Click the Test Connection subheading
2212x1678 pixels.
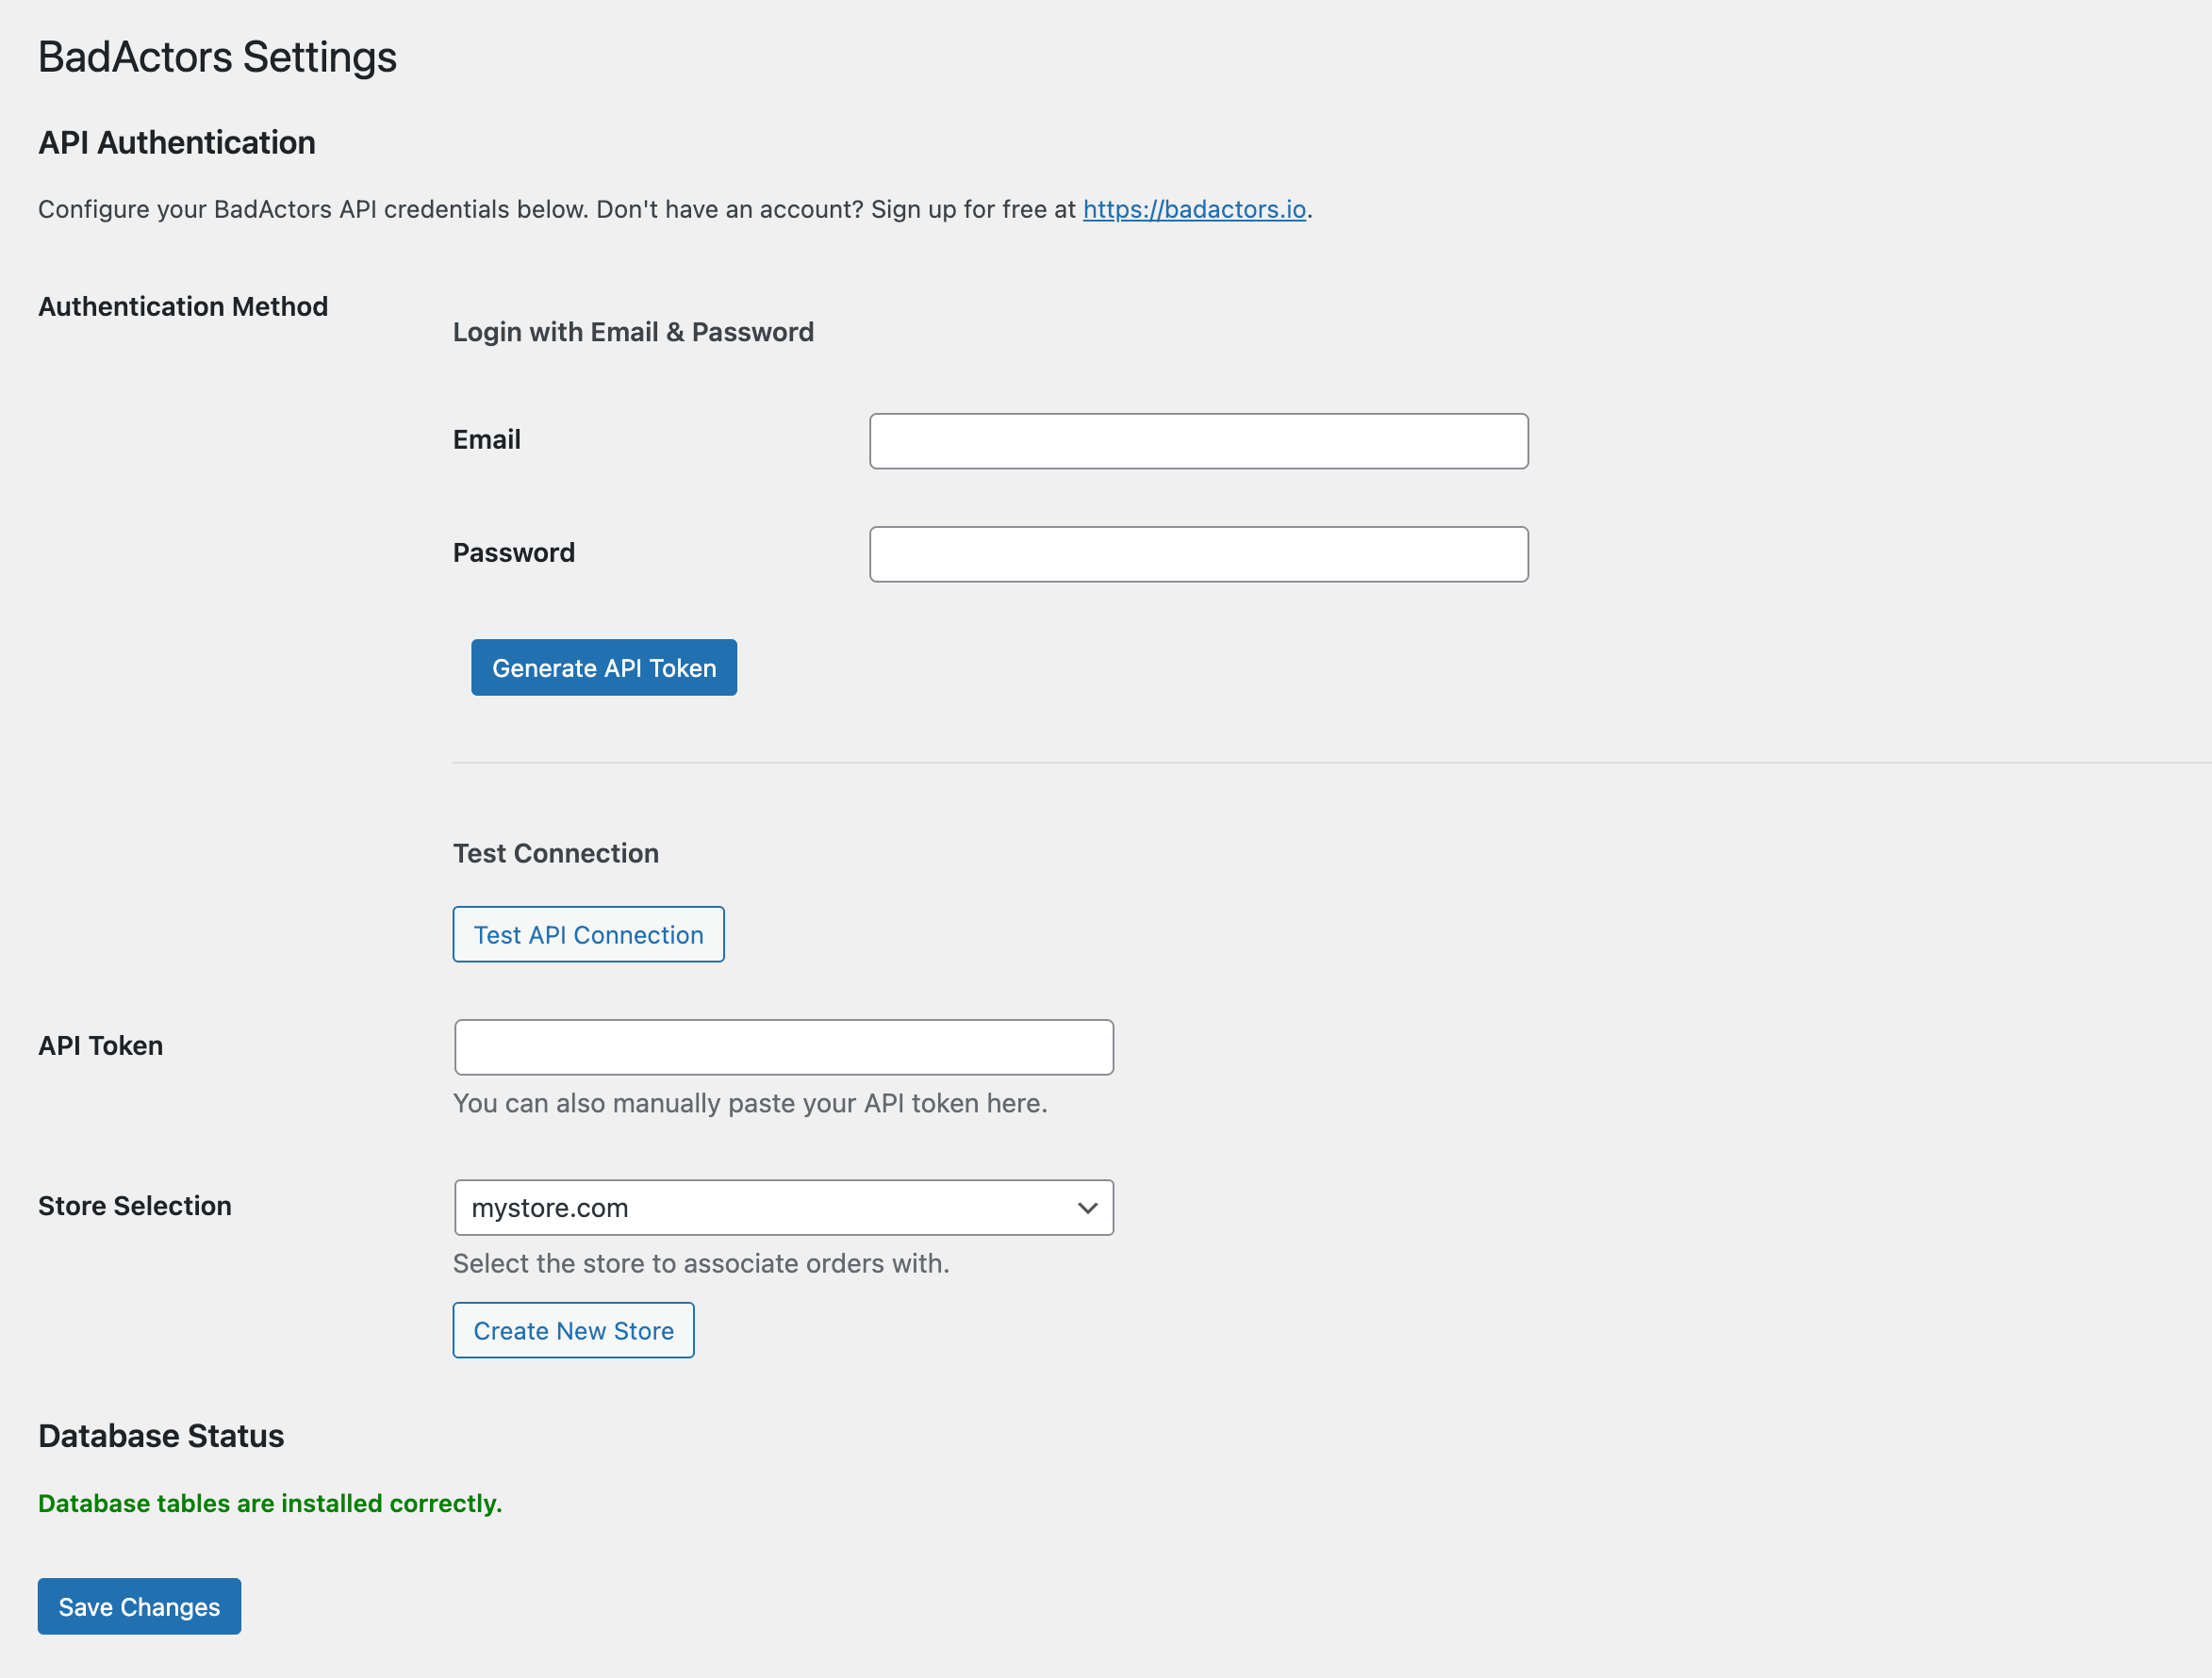coord(555,853)
